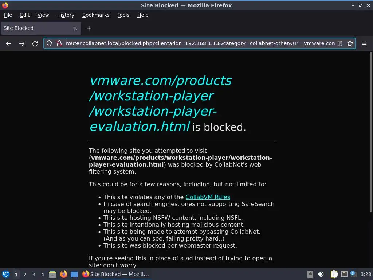This screenshot has height=280, width=373.
Task: Launch Firefox from taskbar quicklaunch
Action: click(x=63, y=274)
